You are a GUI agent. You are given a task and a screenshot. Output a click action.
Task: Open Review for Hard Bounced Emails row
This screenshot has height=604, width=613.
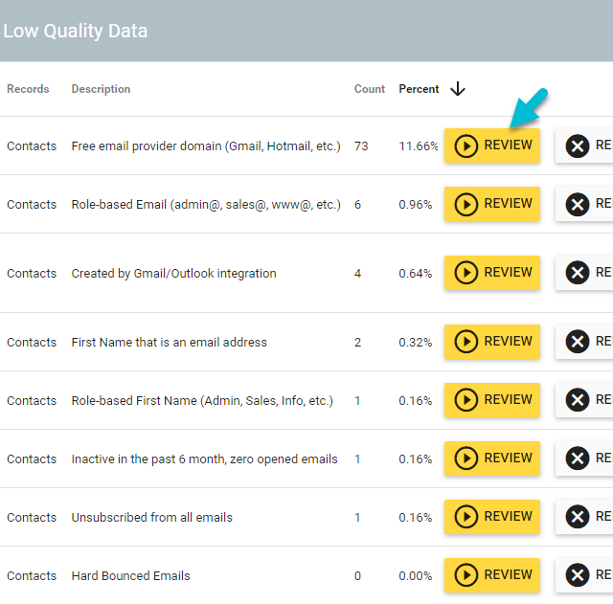[492, 575]
